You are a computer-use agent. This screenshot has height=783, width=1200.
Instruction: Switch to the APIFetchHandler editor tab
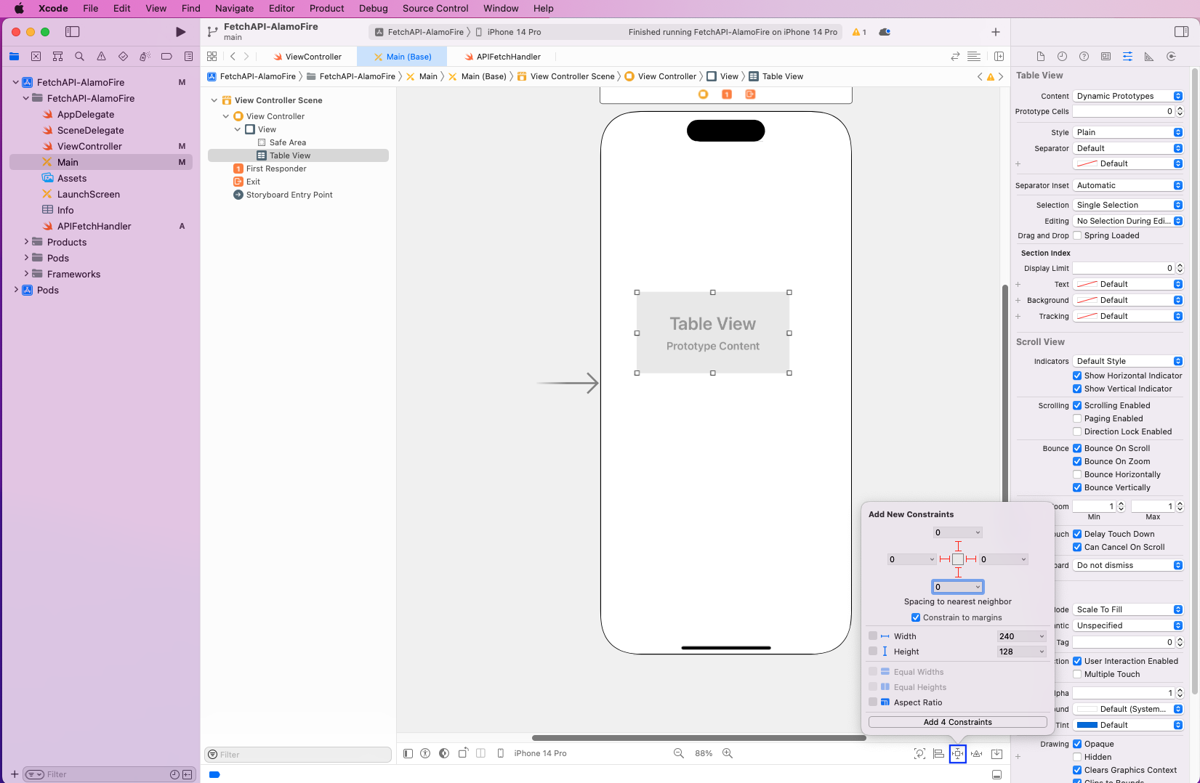[x=507, y=56]
